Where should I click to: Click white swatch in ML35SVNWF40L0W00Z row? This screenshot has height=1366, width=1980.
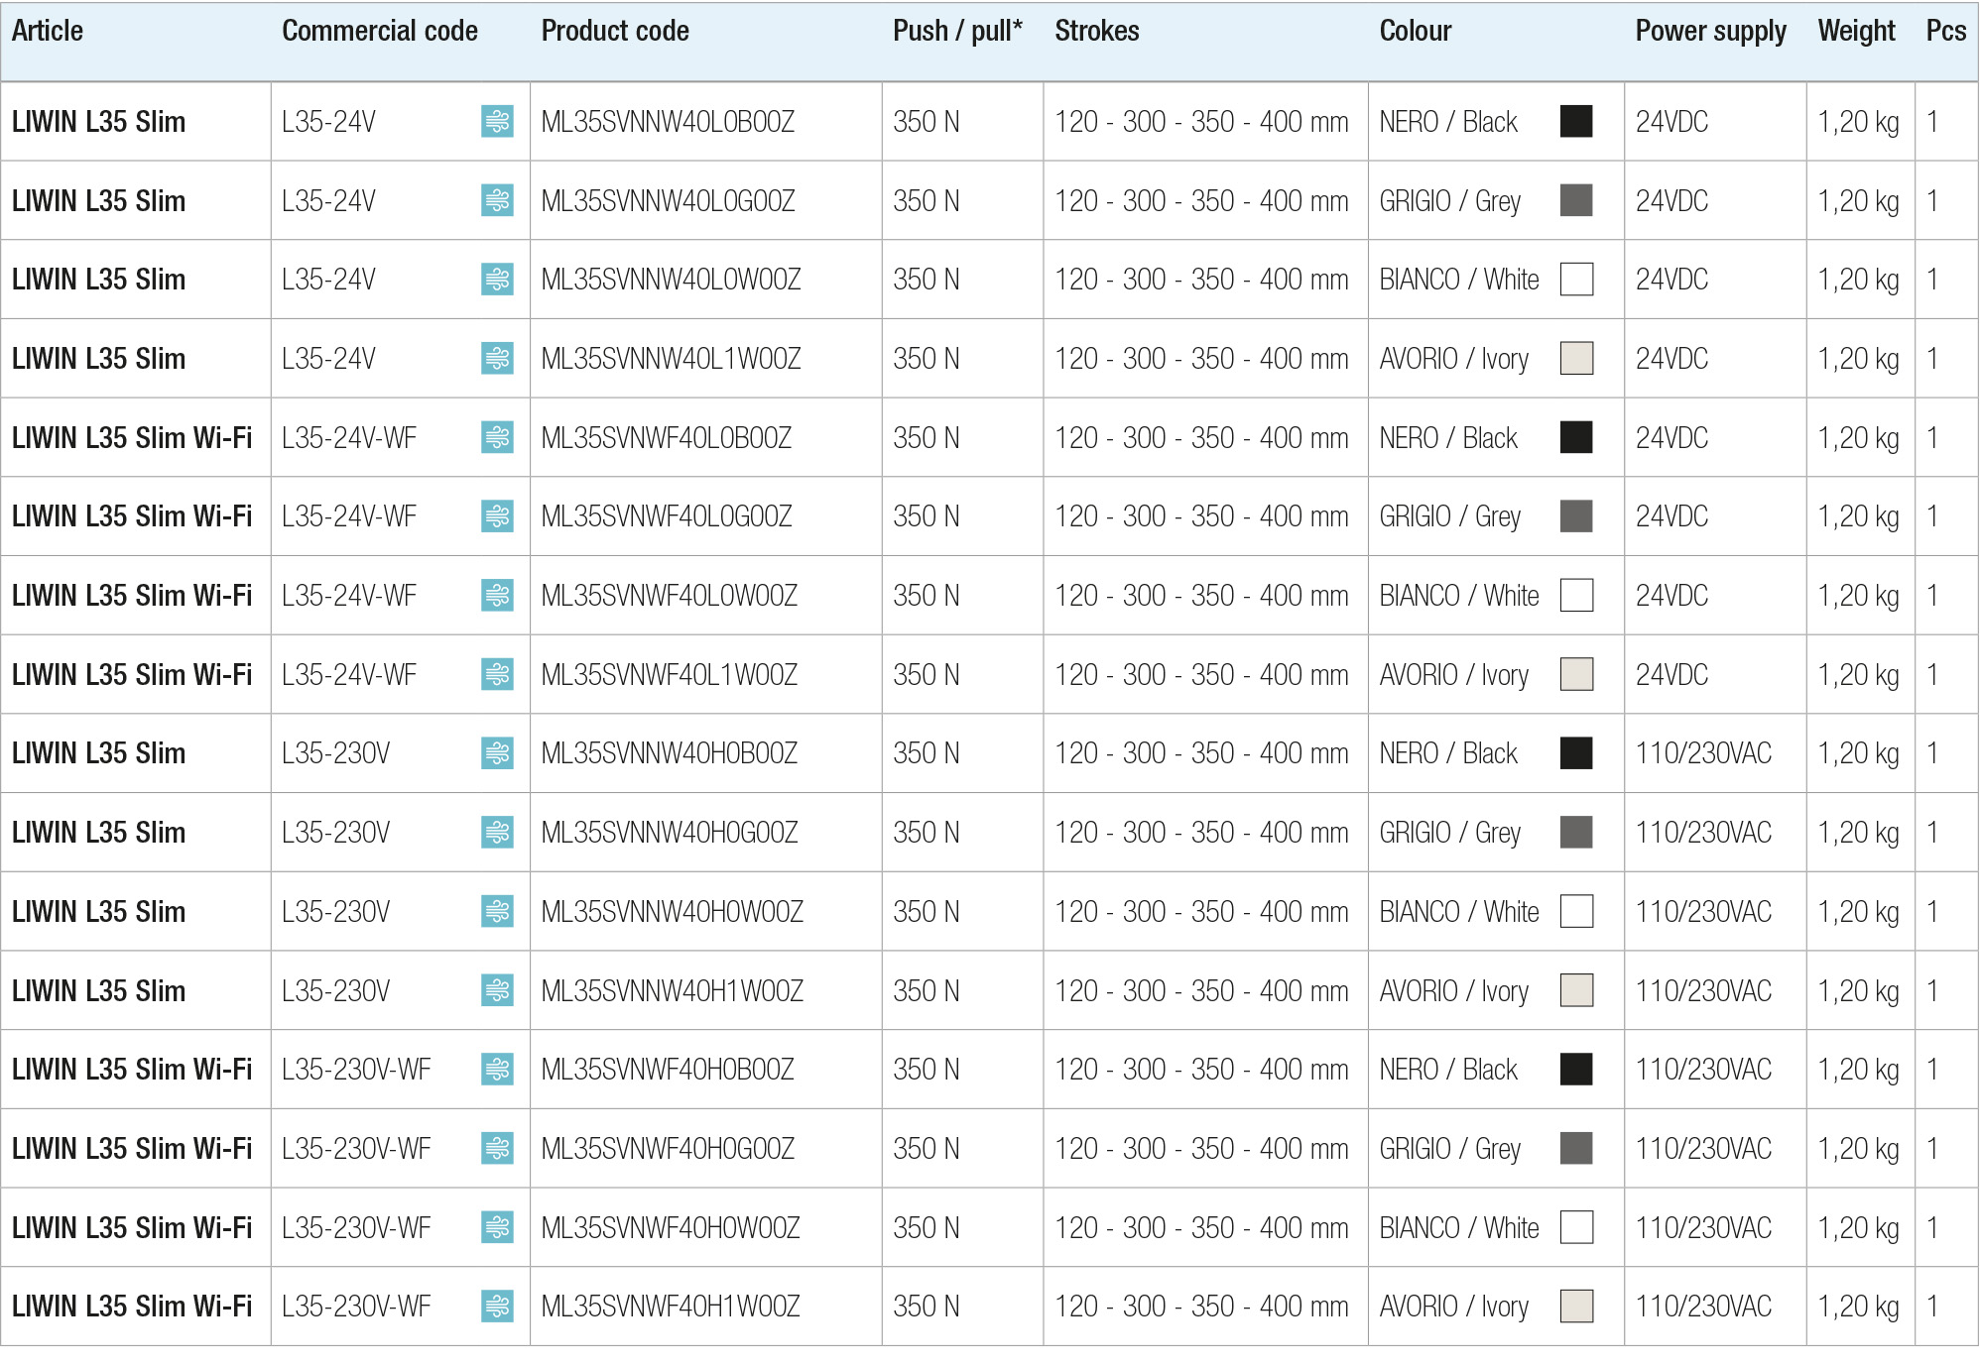(x=1576, y=595)
